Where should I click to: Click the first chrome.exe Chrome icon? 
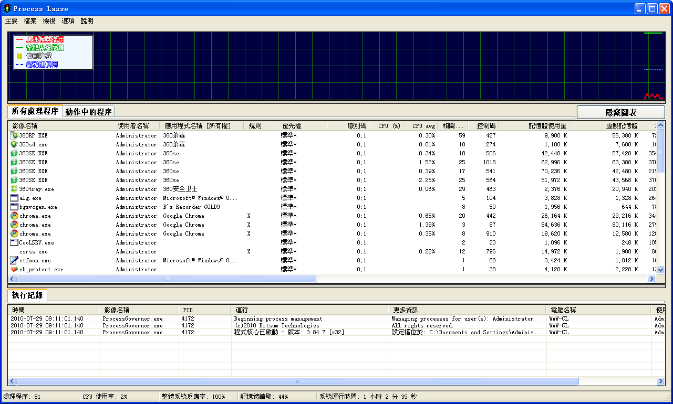pos(14,216)
